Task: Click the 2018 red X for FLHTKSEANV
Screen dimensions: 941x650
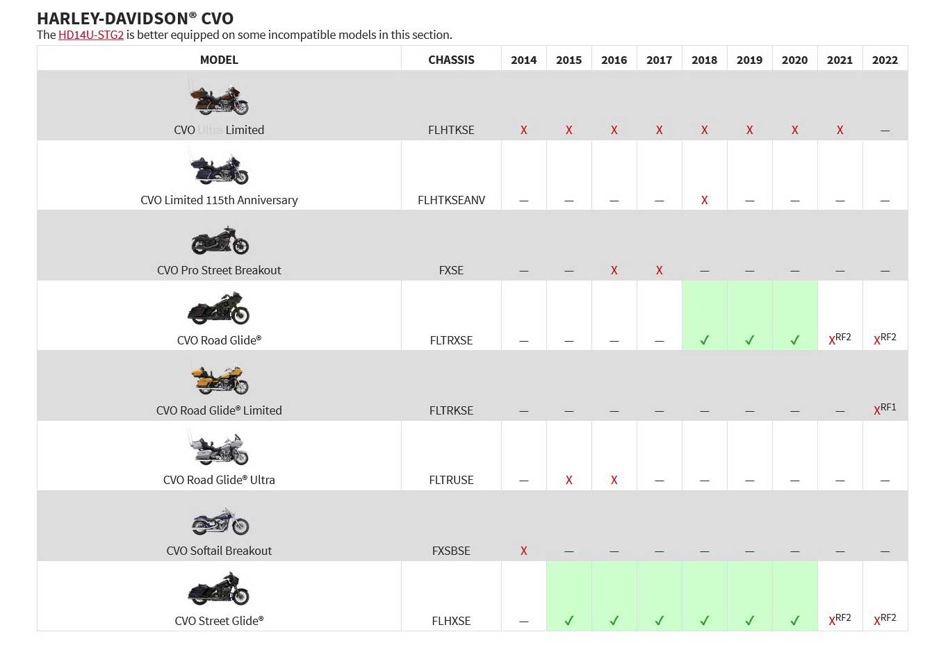Action: (705, 200)
